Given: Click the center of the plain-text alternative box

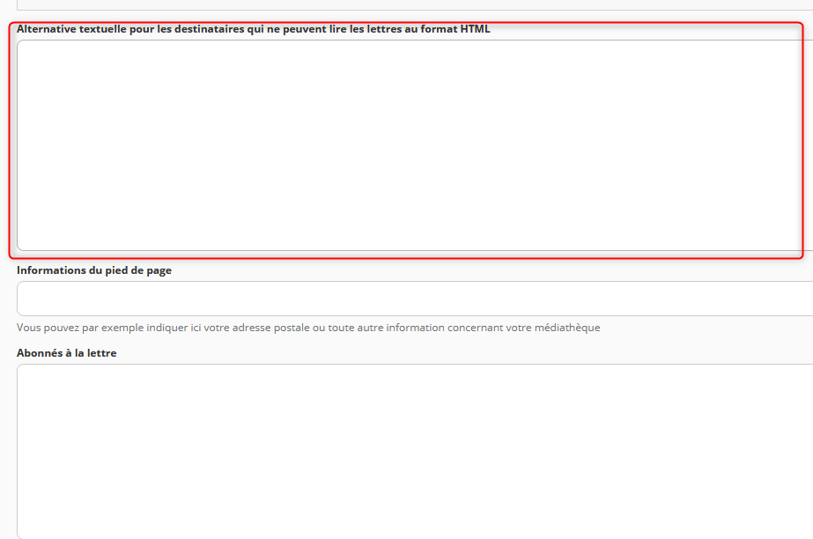Looking at the screenshot, I should [x=414, y=145].
